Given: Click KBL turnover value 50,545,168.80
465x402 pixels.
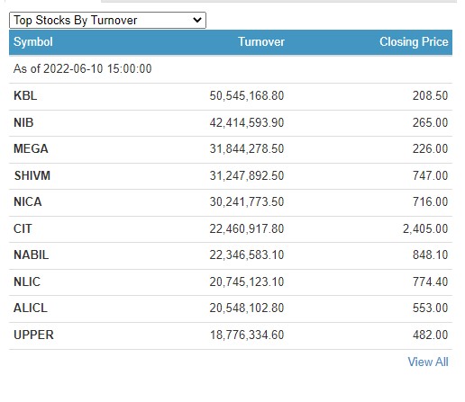Looking at the screenshot, I should (247, 96).
